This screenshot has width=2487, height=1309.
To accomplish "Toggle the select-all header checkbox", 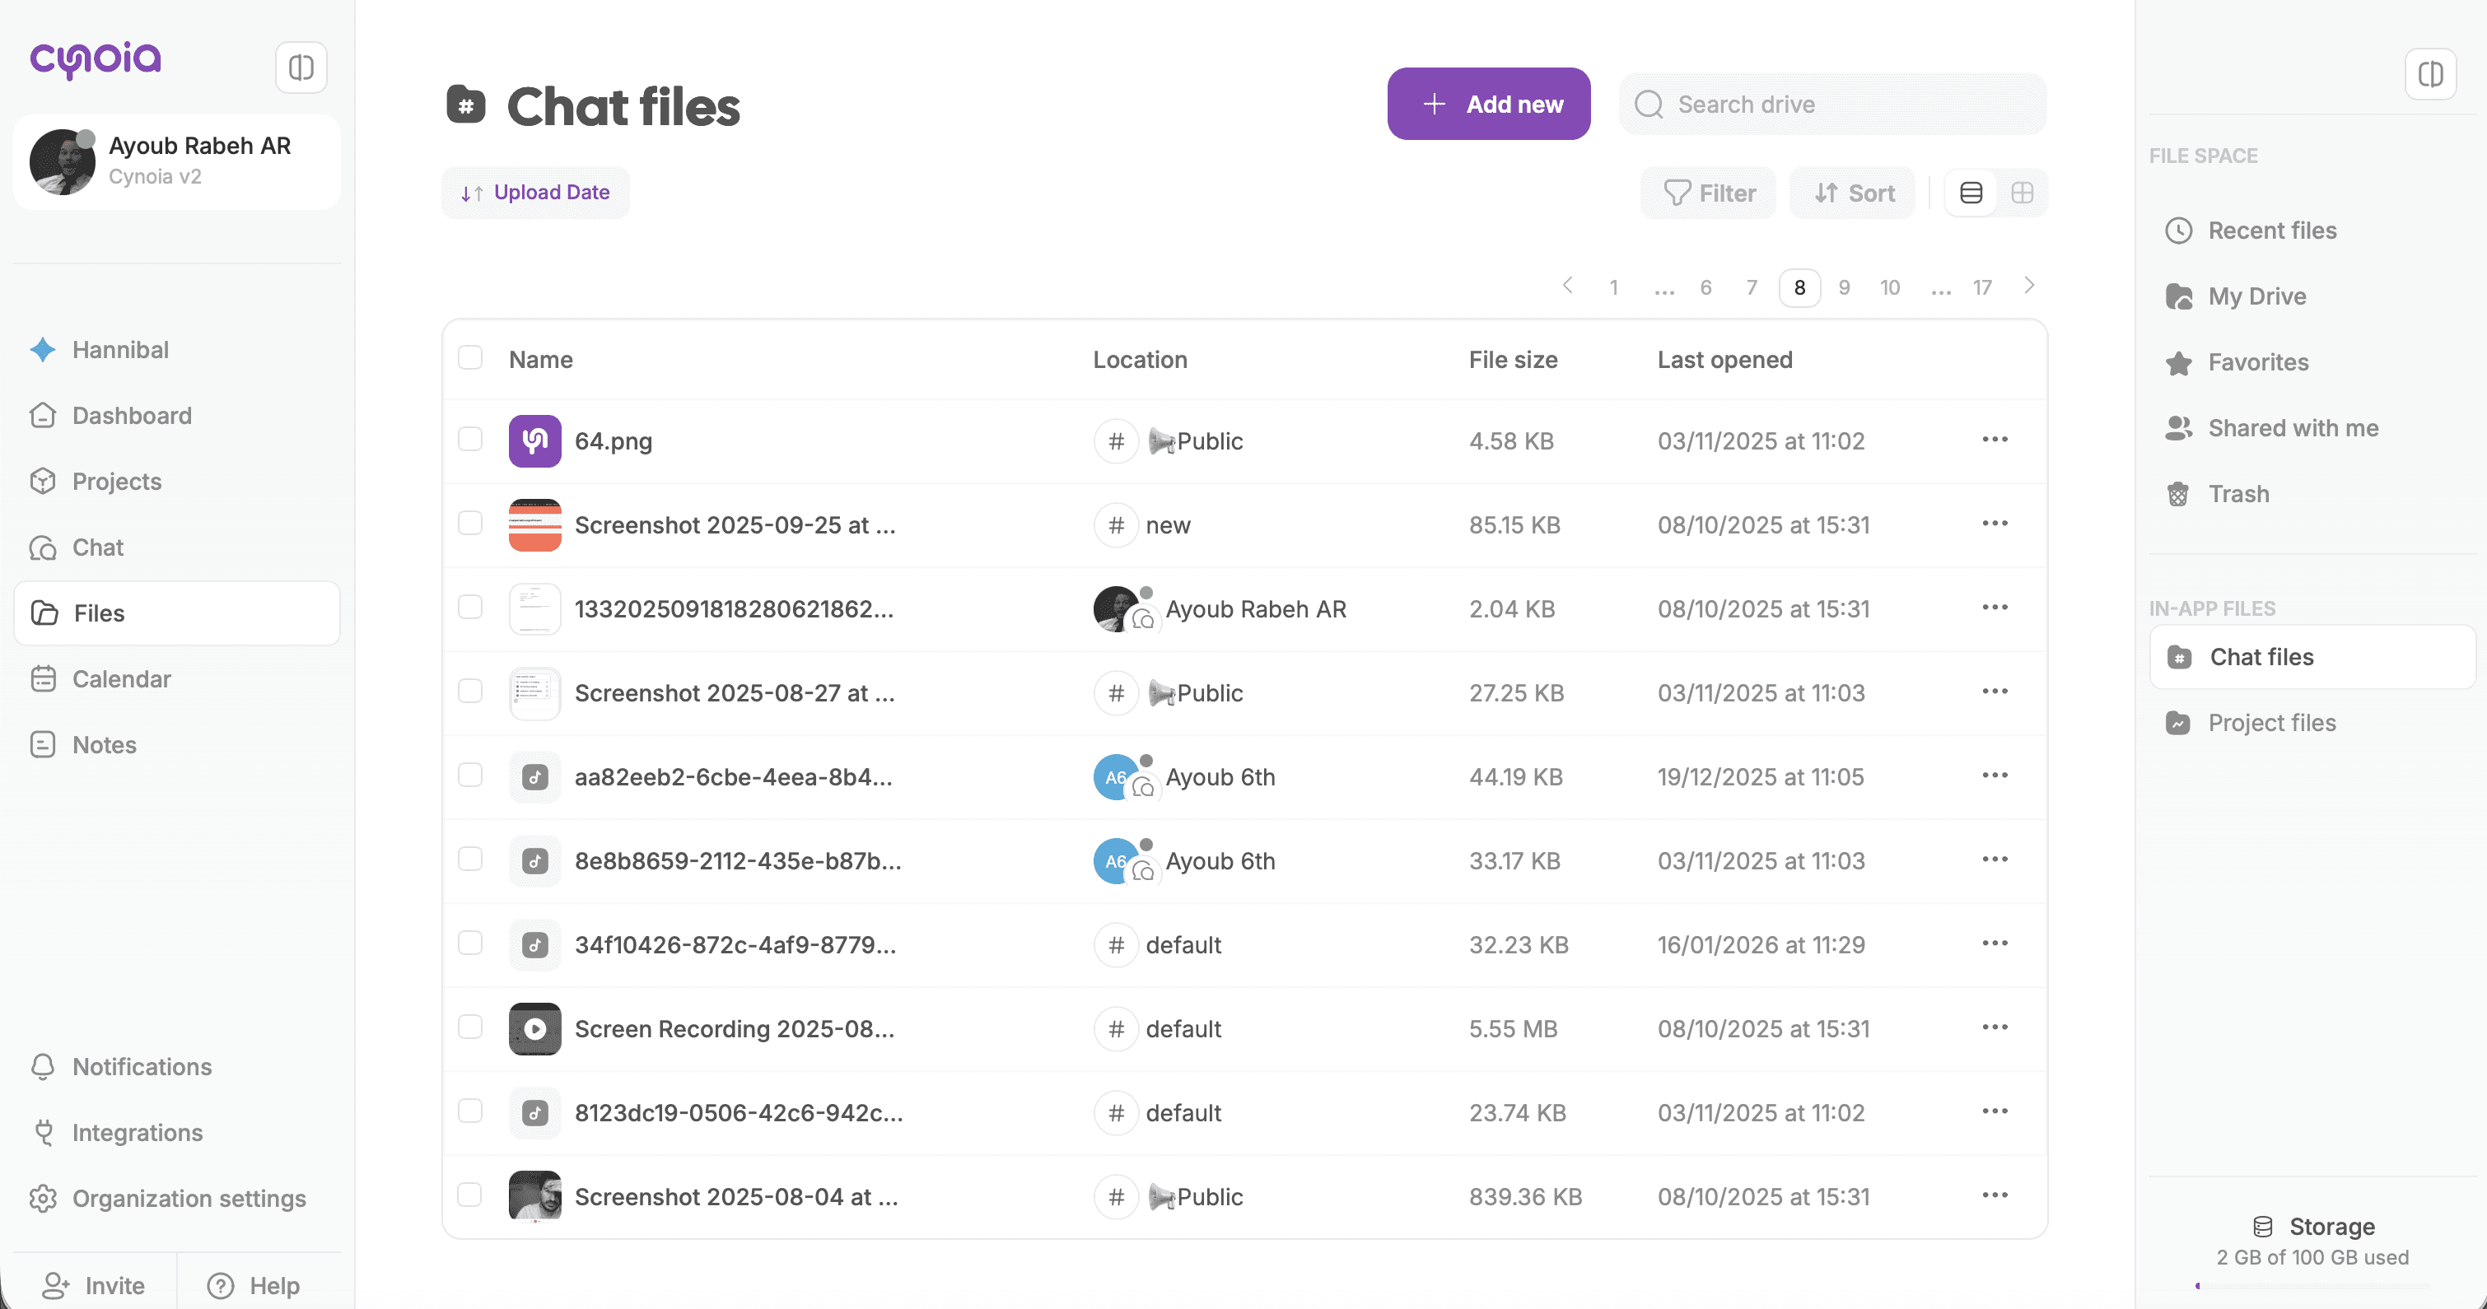I will [x=470, y=358].
